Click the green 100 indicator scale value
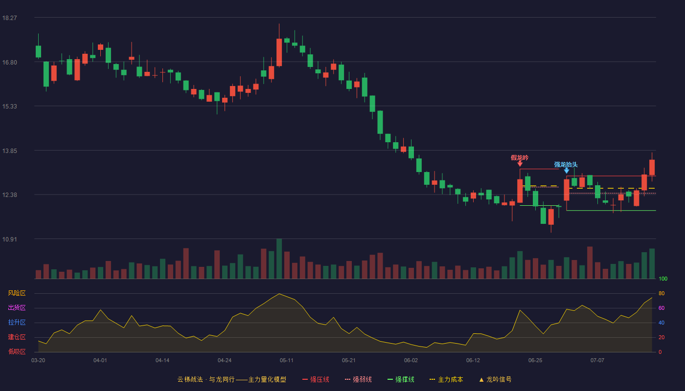685x391 pixels. click(x=663, y=279)
